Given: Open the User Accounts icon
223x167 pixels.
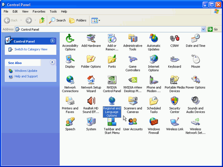Looking at the screenshot, I should (x=133, y=122).
